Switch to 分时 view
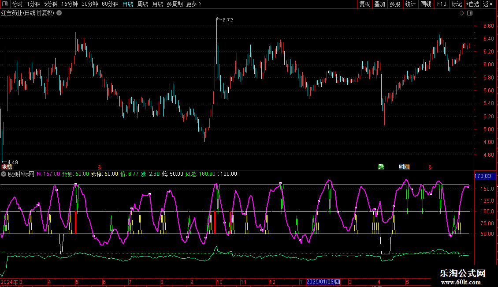This screenshot has height=287, width=498. click(17, 4)
